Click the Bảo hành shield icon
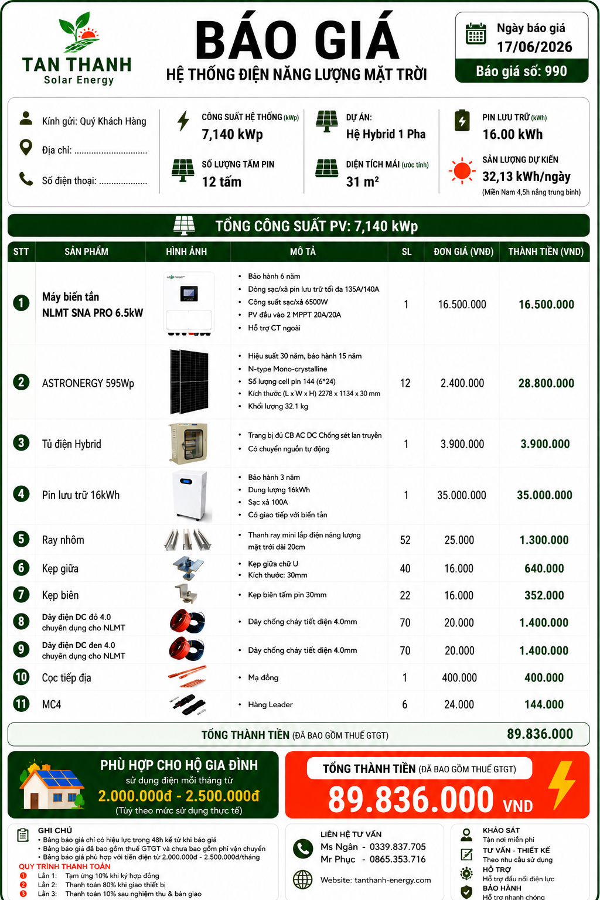The image size is (600, 900). tap(466, 892)
